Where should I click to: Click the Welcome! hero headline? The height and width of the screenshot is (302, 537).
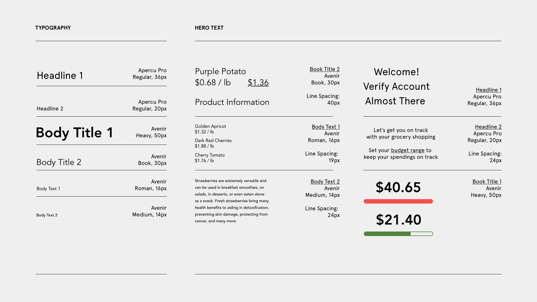coord(396,72)
